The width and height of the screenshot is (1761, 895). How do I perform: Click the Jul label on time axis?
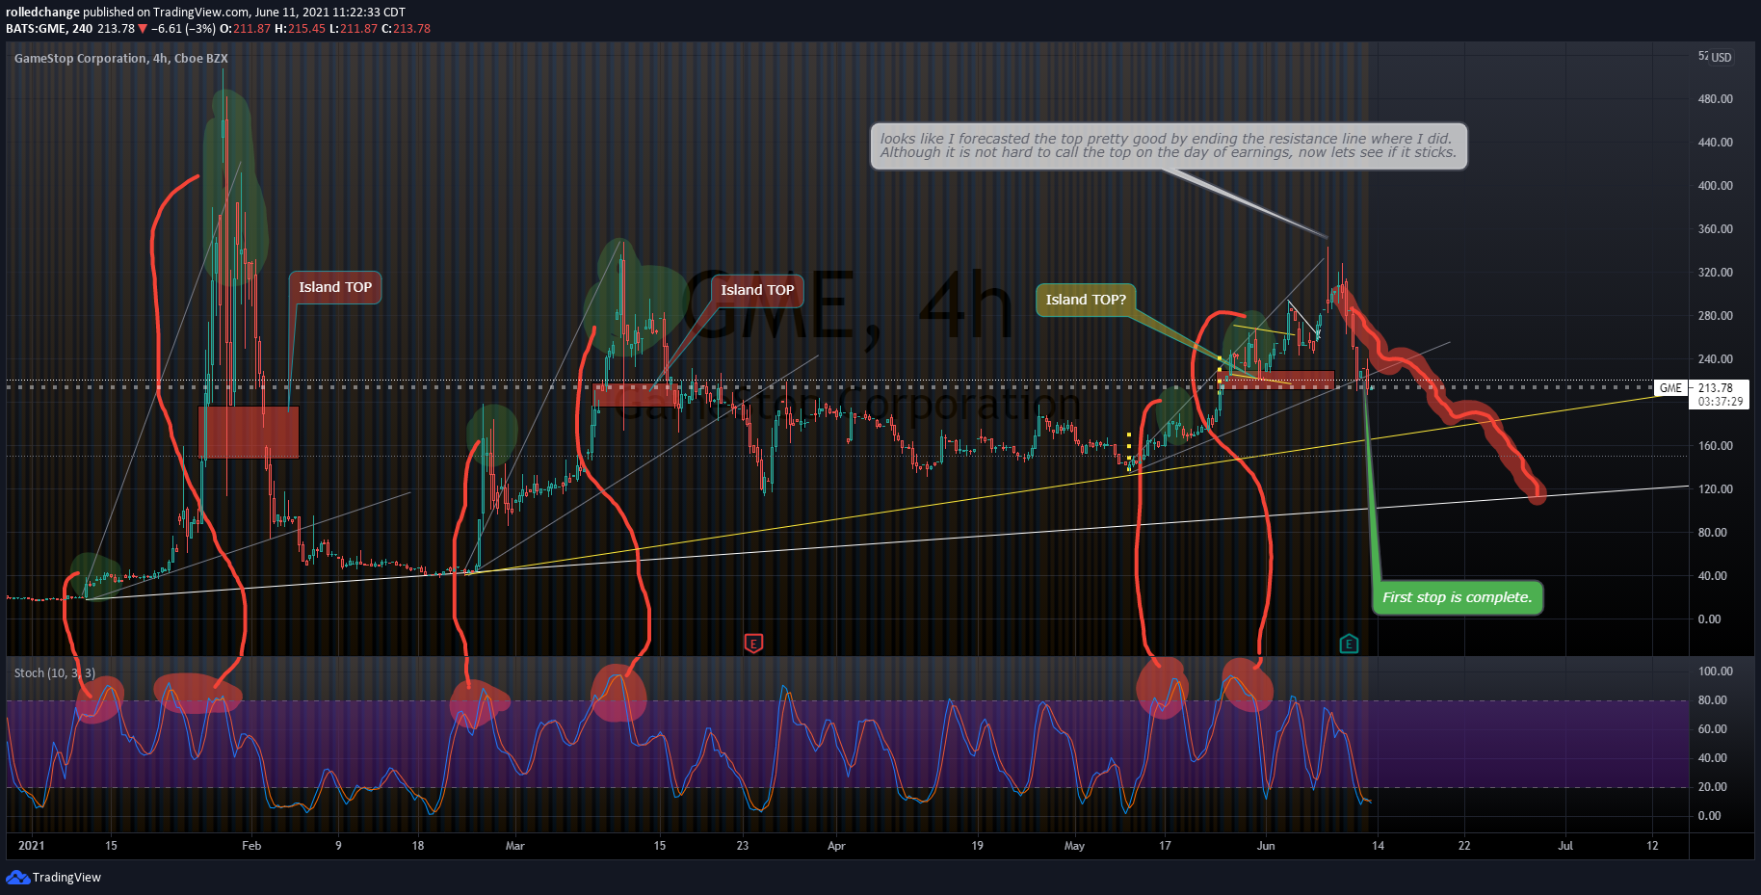click(1565, 846)
